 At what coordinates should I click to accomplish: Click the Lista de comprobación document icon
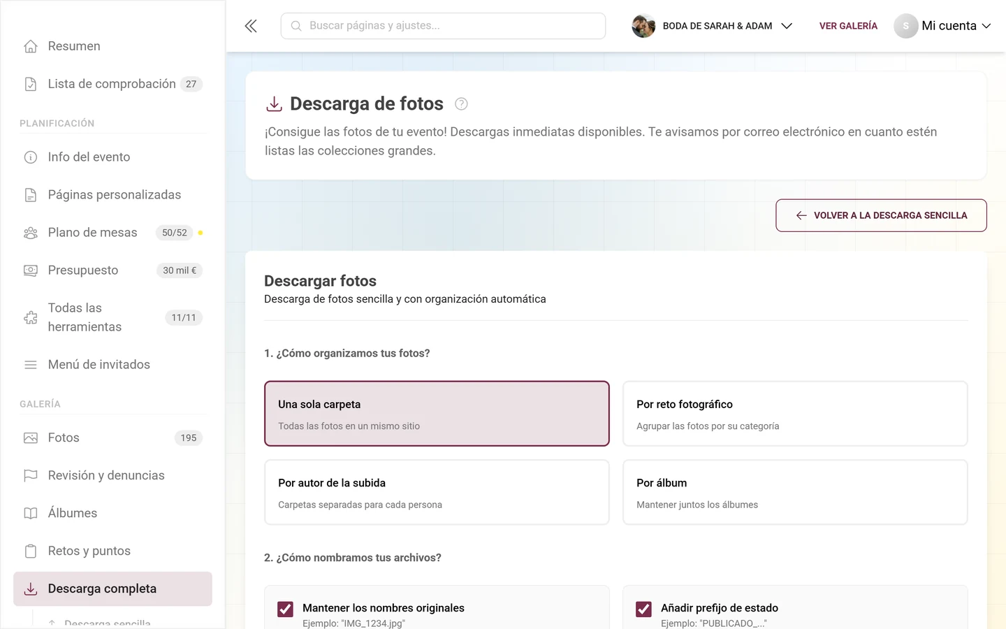tap(31, 84)
